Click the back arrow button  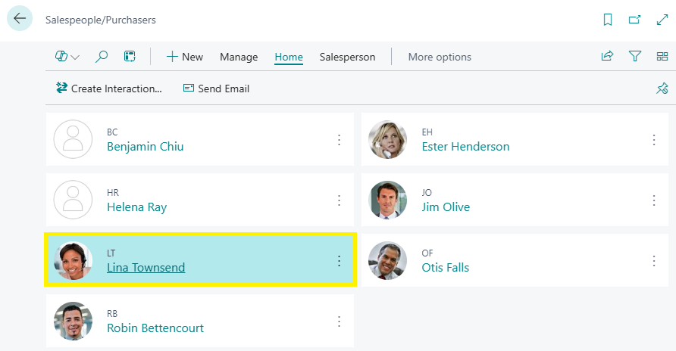[20, 19]
